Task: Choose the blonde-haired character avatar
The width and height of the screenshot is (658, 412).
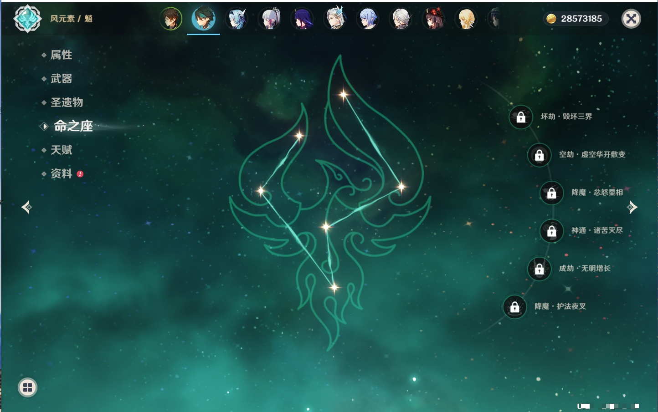Action: (x=466, y=19)
